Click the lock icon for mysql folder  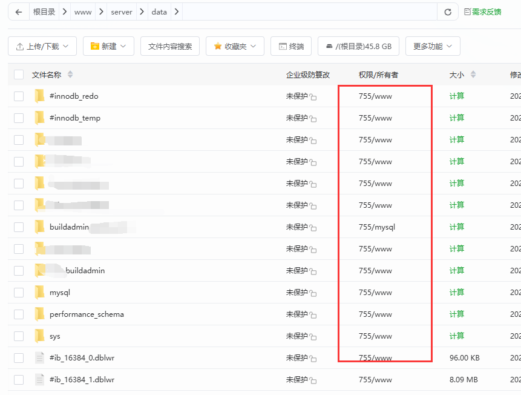coord(313,293)
